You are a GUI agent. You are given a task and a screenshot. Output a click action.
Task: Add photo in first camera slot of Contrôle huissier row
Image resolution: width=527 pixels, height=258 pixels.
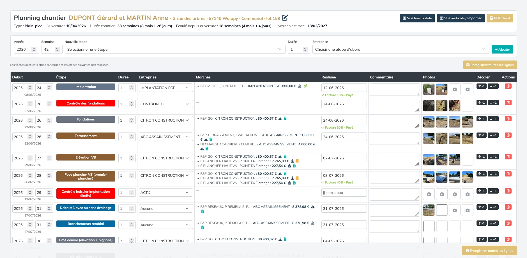point(429,194)
